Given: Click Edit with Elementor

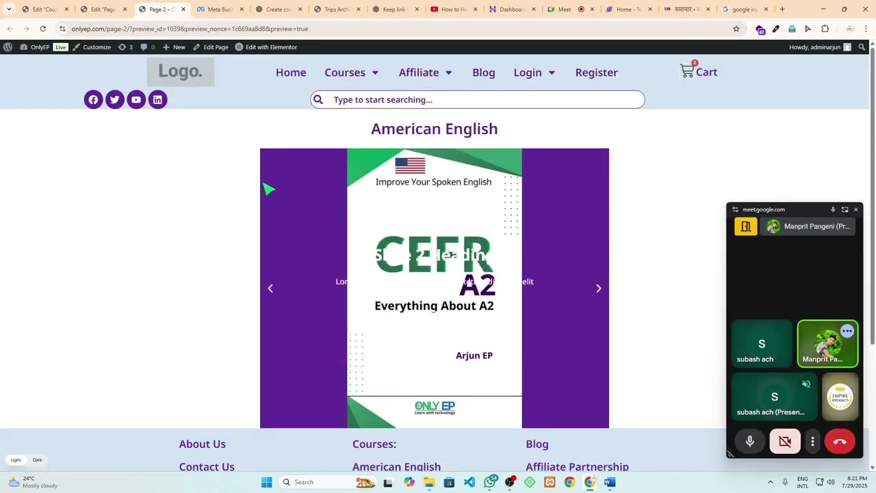Looking at the screenshot, I should [266, 47].
